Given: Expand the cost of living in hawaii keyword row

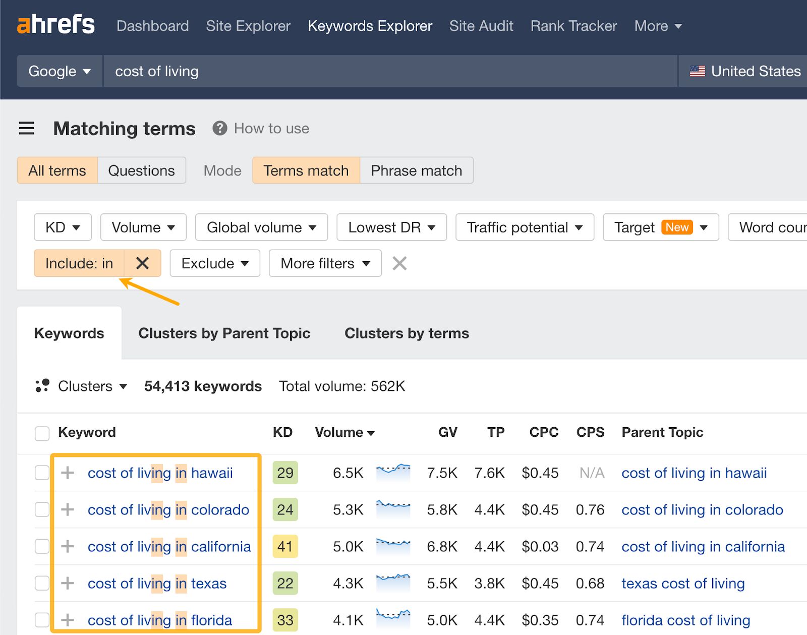Looking at the screenshot, I should point(67,473).
